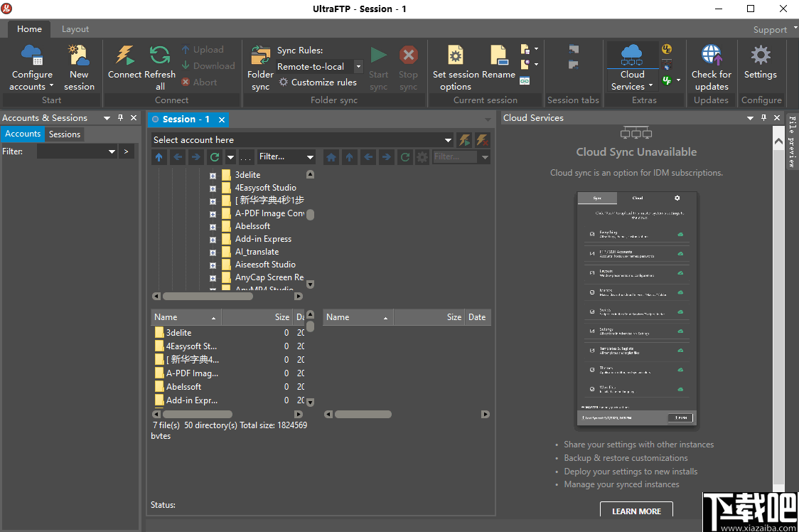Sort local list by Name column

tap(186, 317)
